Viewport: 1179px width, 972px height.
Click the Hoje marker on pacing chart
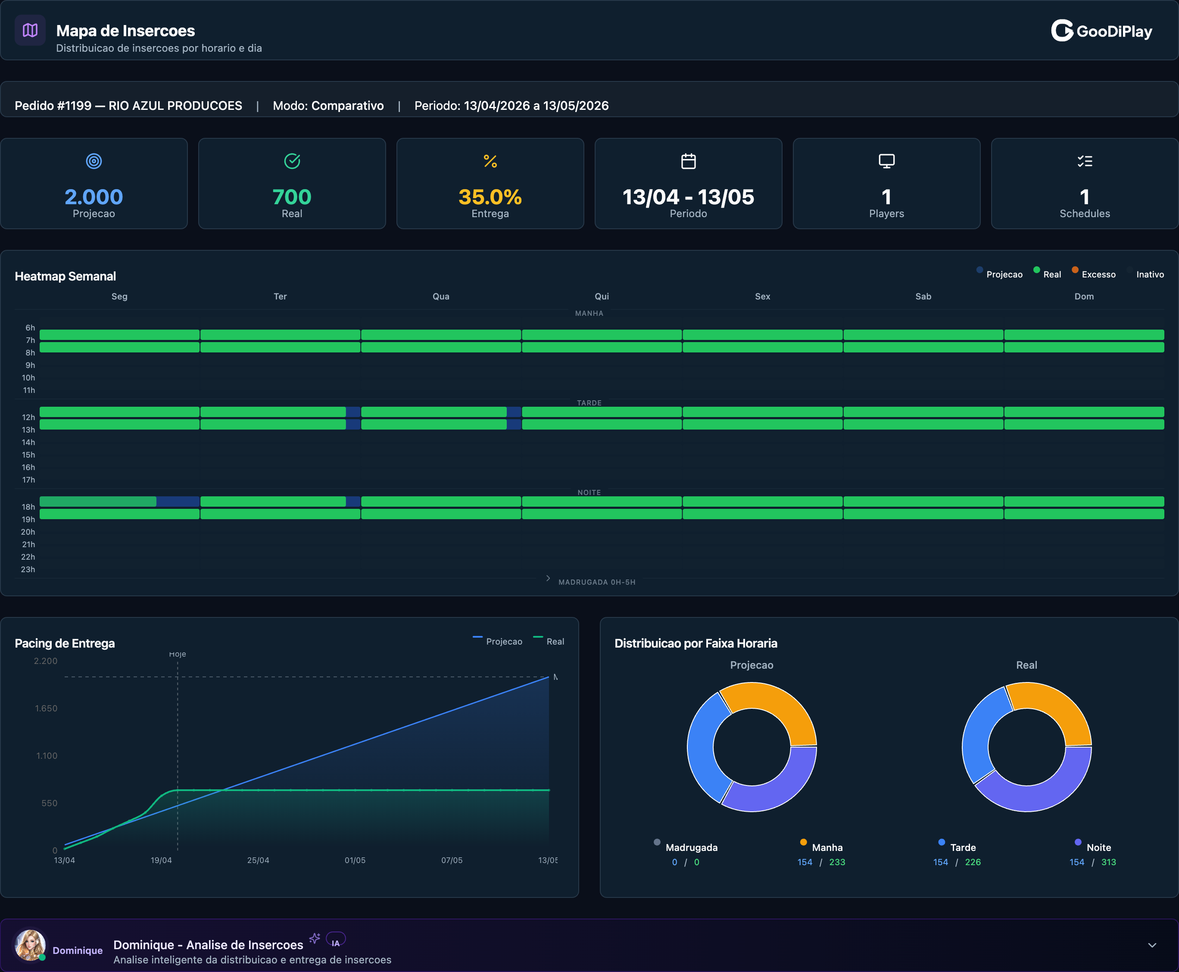coord(178,654)
